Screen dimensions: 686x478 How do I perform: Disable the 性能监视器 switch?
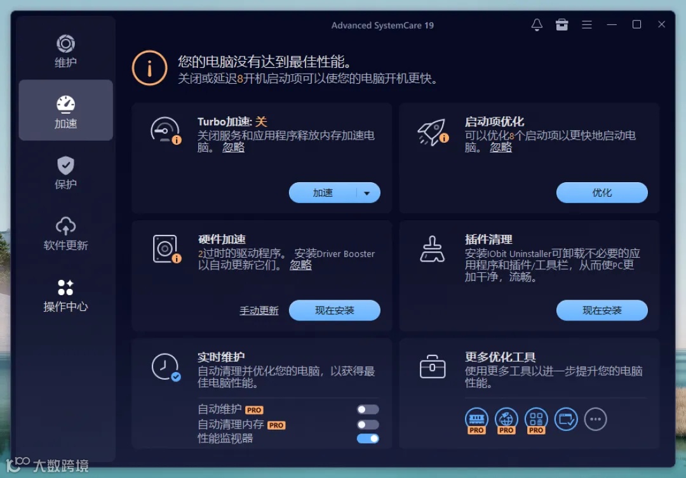point(368,439)
